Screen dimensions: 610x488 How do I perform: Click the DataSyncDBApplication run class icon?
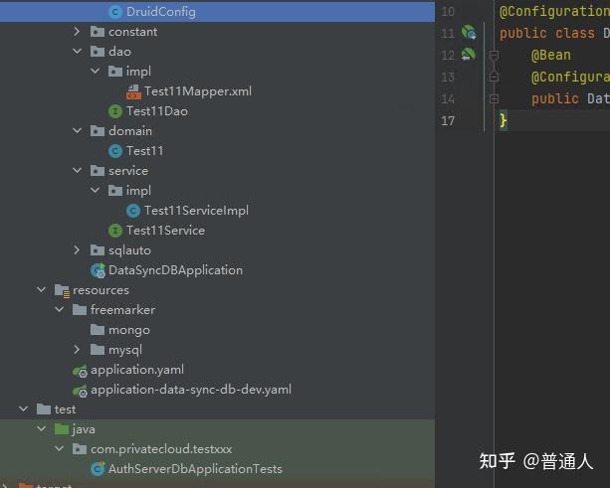pyautogui.click(x=98, y=270)
